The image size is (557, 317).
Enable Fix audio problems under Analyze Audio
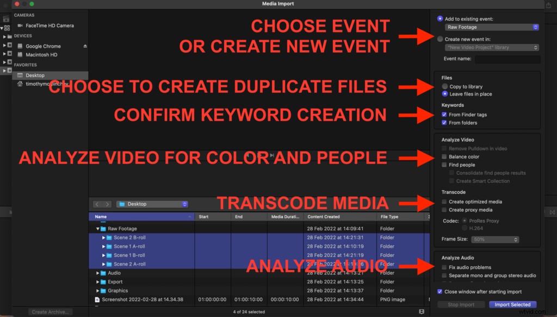coord(444,266)
